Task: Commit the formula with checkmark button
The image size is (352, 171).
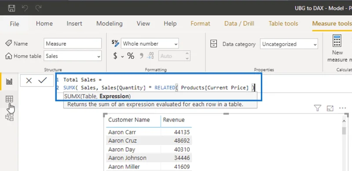Action: (42, 80)
